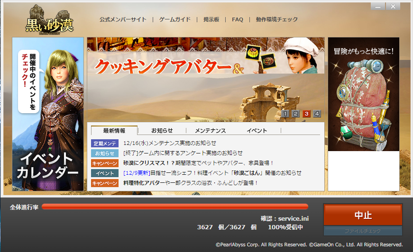Show banner slide 3
This screenshot has height=252, width=413.
[x=306, y=114]
